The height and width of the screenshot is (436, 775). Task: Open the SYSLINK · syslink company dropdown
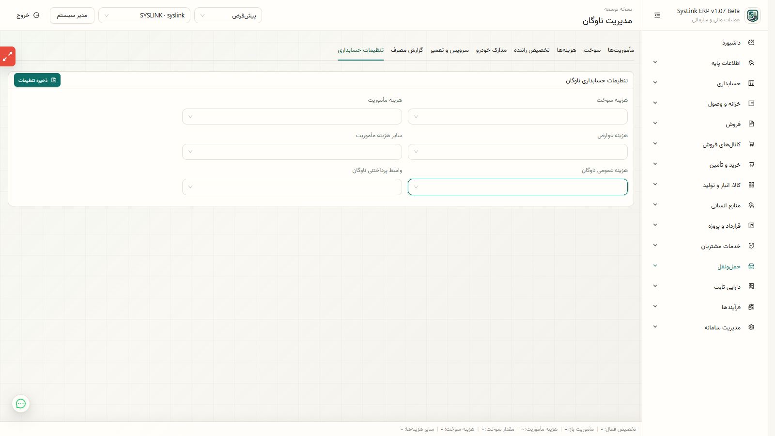[x=144, y=16]
